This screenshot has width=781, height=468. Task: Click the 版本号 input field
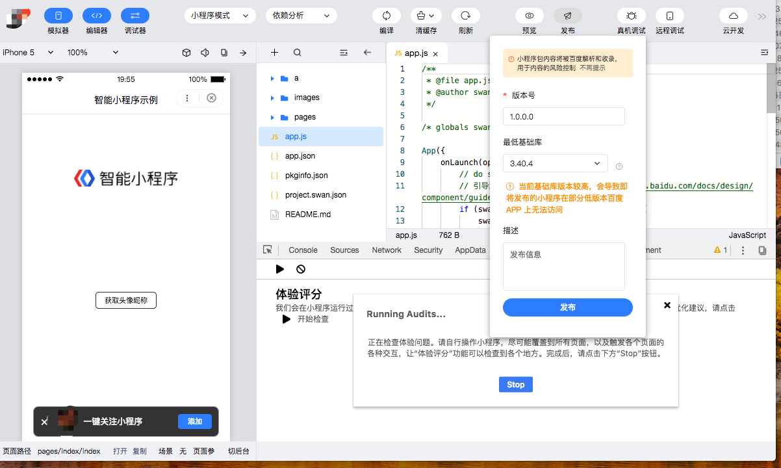[x=564, y=116]
